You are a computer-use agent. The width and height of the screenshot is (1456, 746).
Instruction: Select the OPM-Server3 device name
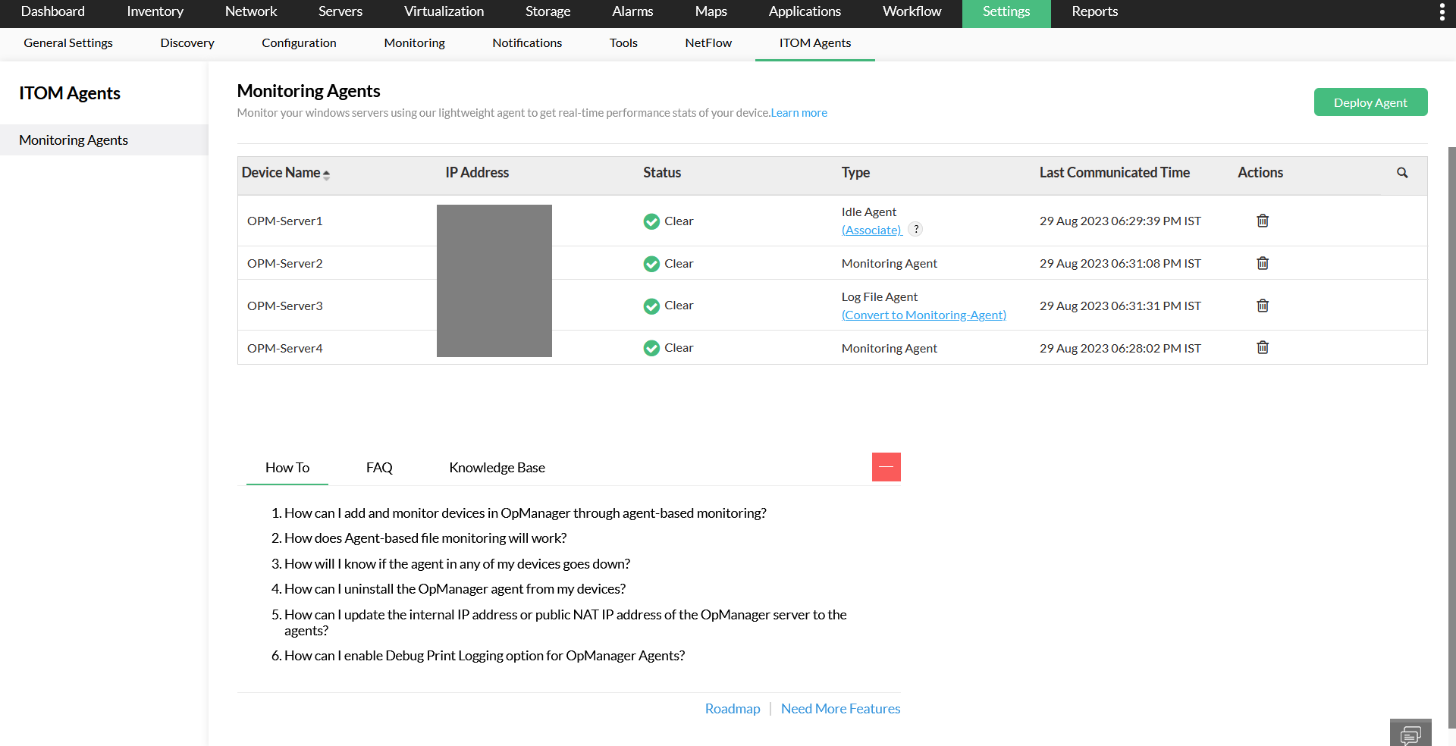[285, 306]
